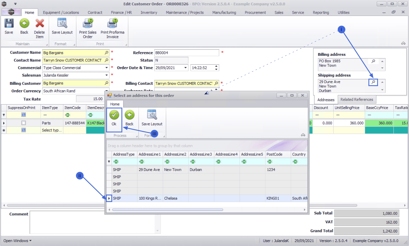Collapse the main ribbon
This screenshot has height=246, width=409.
pyautogui.click(x=403, y=43)
